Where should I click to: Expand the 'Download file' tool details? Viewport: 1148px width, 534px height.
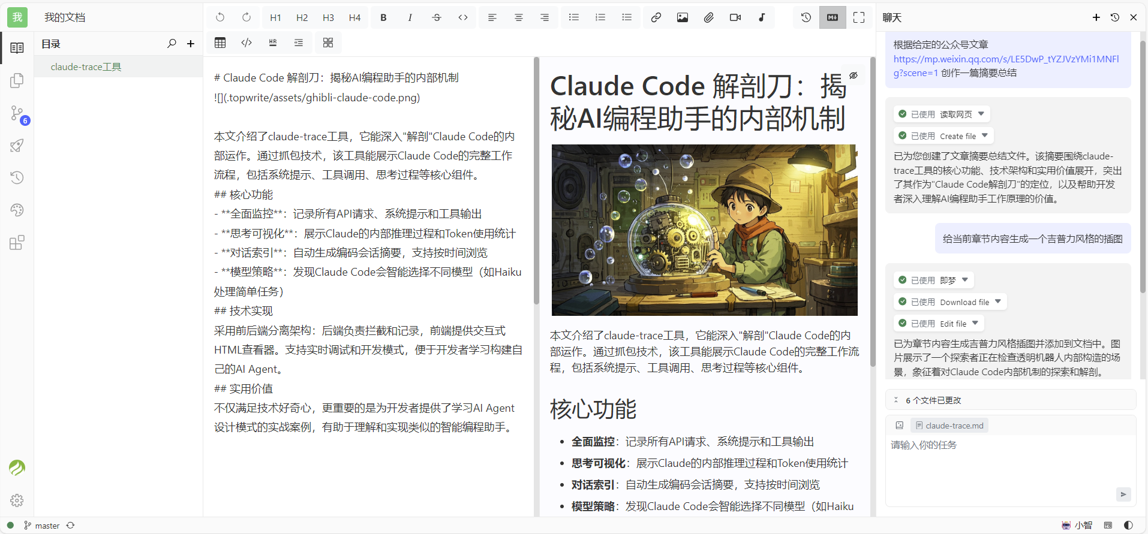pyautogui.click(x=998, y=302)
